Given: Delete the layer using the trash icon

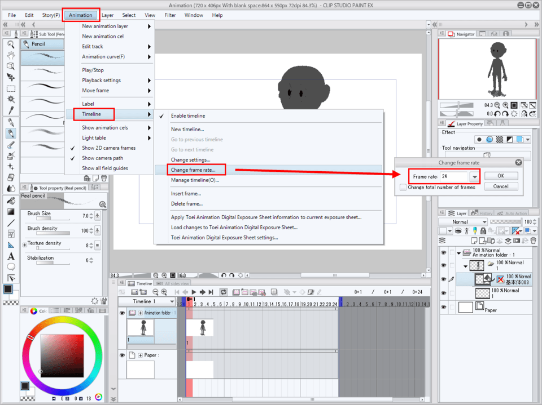Looking at the screenshot, I should click(533, 241).
